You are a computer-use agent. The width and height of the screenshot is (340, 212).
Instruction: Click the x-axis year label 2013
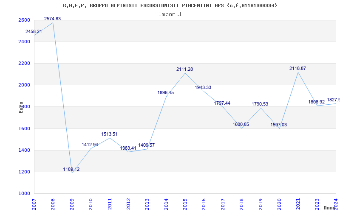point(147,204)
